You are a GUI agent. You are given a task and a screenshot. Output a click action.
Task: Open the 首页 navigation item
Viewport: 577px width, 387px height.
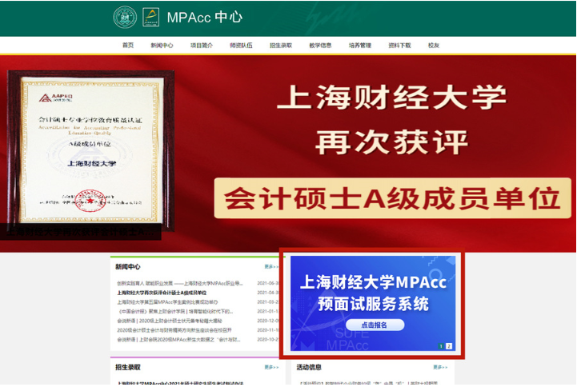128,46
